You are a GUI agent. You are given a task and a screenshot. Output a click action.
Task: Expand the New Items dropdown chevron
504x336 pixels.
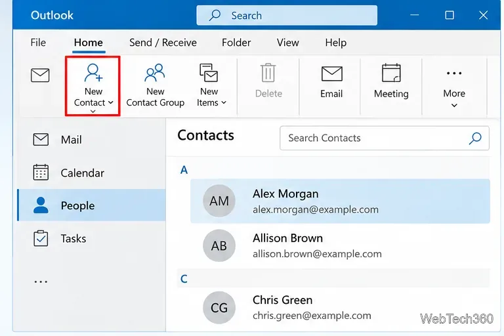click(x=224, y=102)
